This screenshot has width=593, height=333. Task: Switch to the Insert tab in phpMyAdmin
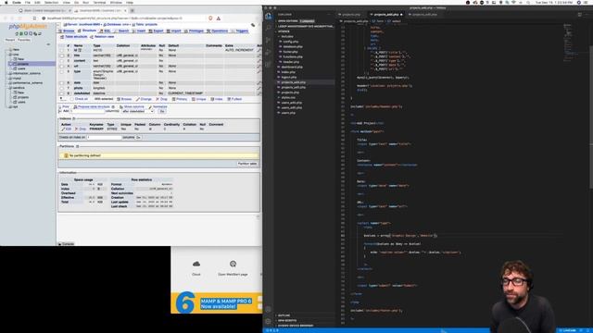click(x=139, y=31)
